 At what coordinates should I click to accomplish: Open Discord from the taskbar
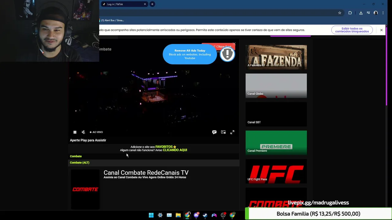pos(196,215)
